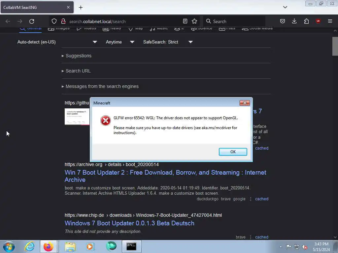Click the scrollbar down arrow
338x253 pixels.
pyautogui.click(x=335, y=237)
